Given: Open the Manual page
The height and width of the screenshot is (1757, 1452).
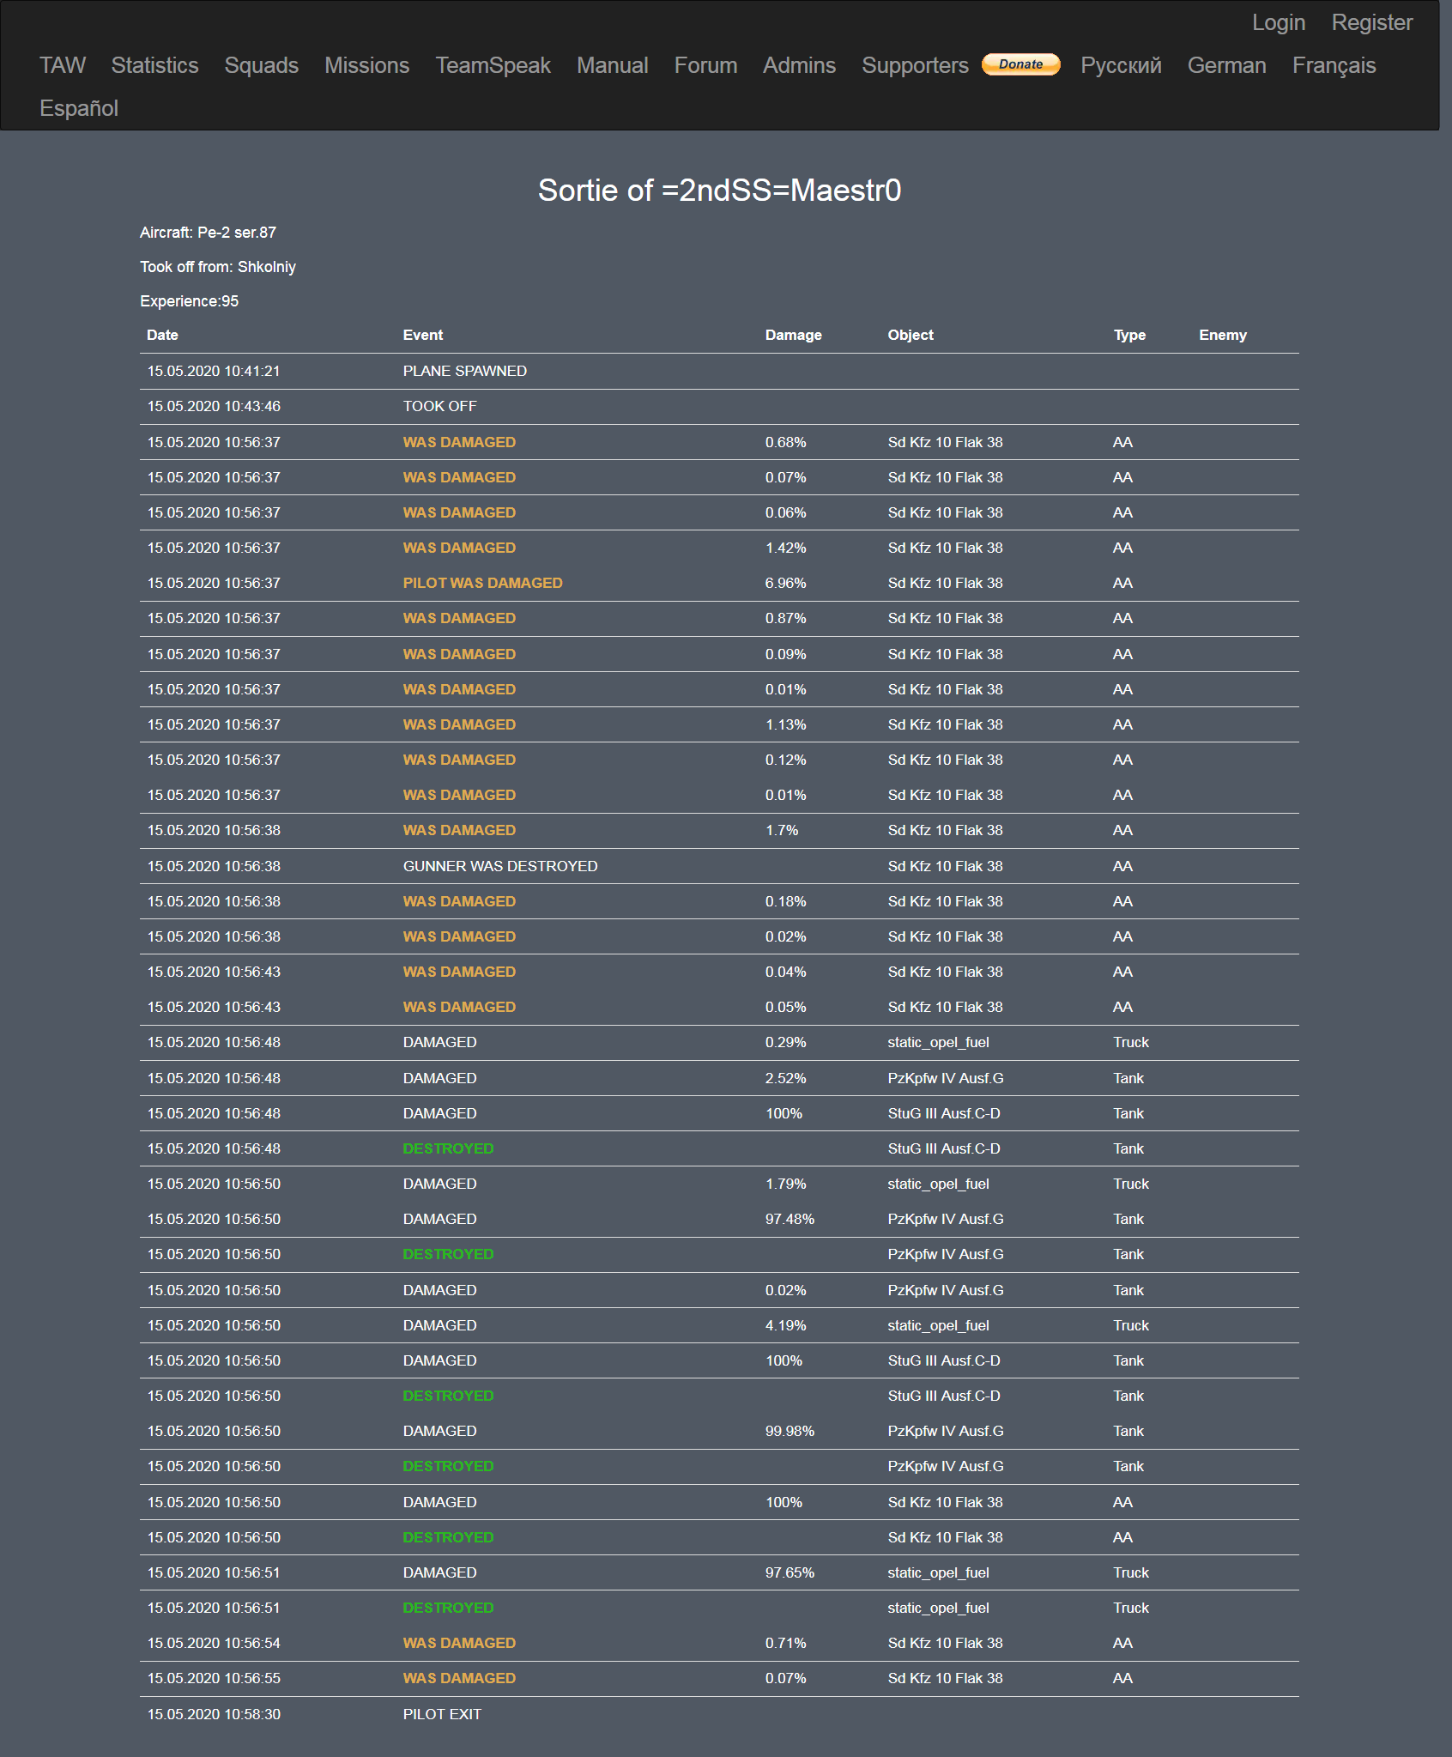Looking at the screenshot, I should pos(613,65).
